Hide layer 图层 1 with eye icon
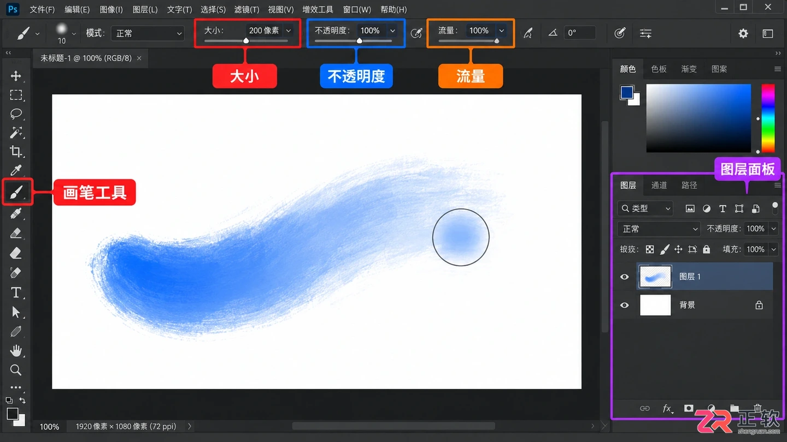 point(624,277)
